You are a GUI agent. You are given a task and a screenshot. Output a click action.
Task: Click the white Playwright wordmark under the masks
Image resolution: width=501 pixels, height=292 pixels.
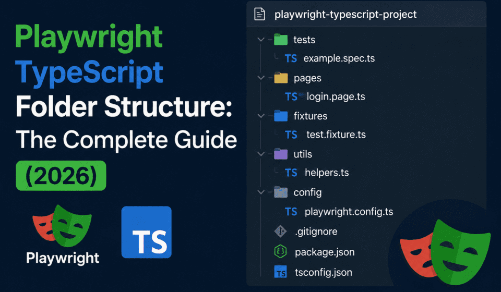(x=63, y=258)
